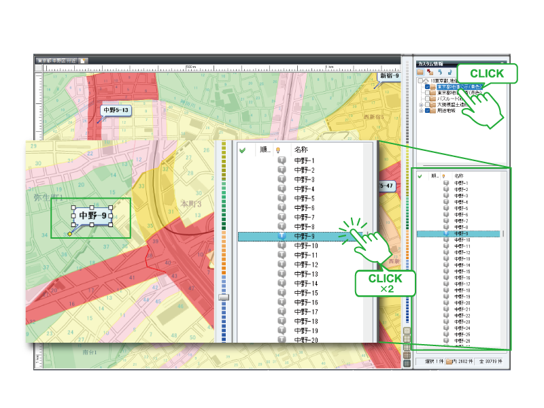Click the folder icon in the カスタム情報 toolbar
Screen dimensions: 544x408
pos(420,72)
